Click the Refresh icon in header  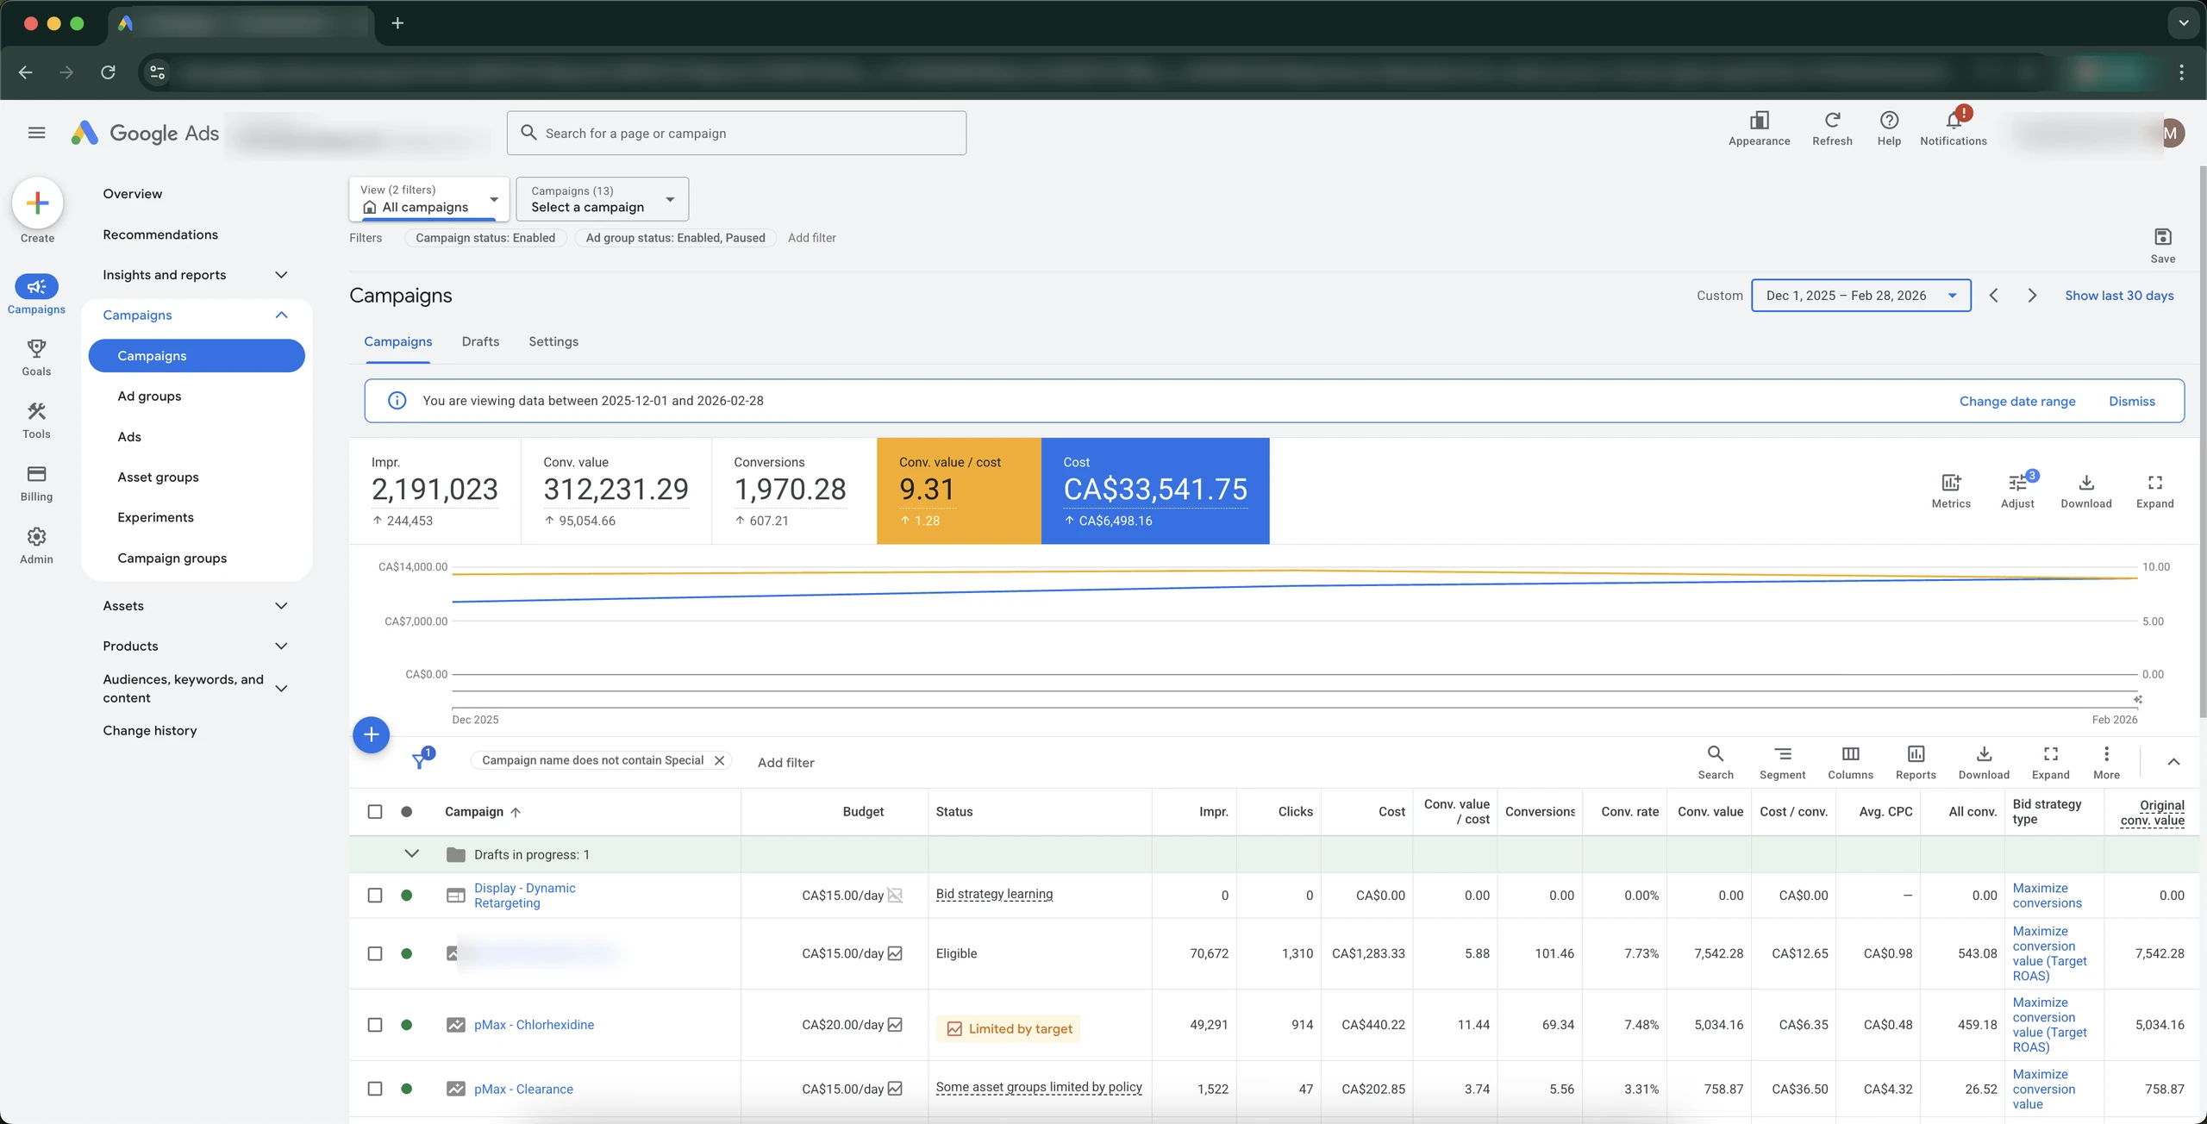1832,128
